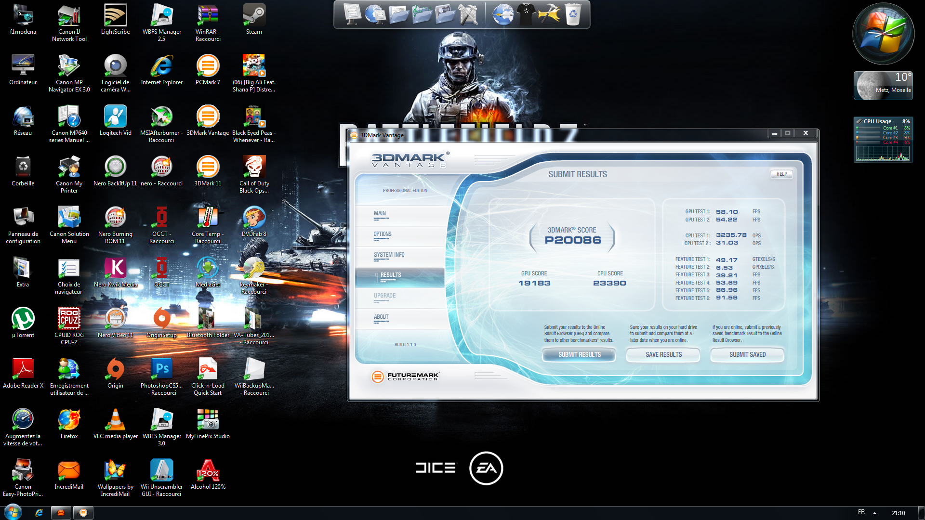Open HELP in the 3DMark Vantage window

(781, 174)
